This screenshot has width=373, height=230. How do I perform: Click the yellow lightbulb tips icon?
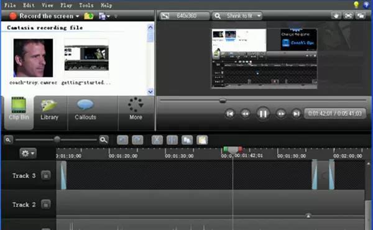[356, 5]
